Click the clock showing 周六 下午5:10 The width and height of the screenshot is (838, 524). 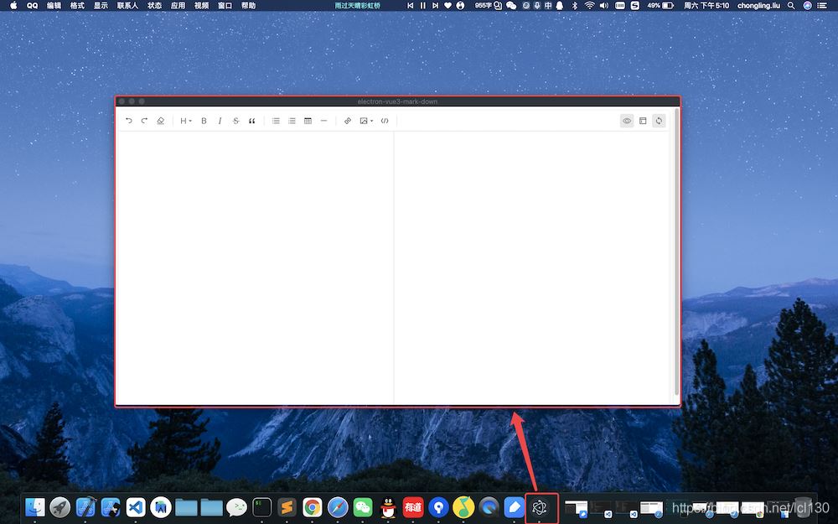pyautogui.click(x=706, y=5)
